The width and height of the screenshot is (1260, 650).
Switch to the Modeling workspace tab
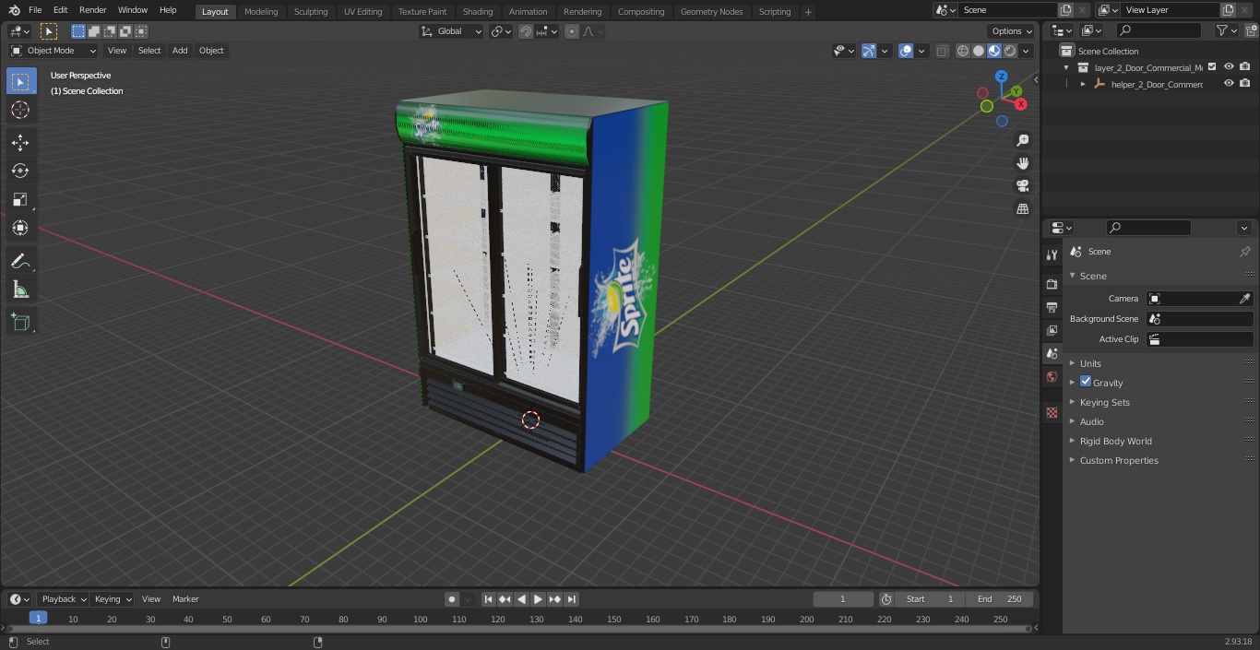click(261, 11)
